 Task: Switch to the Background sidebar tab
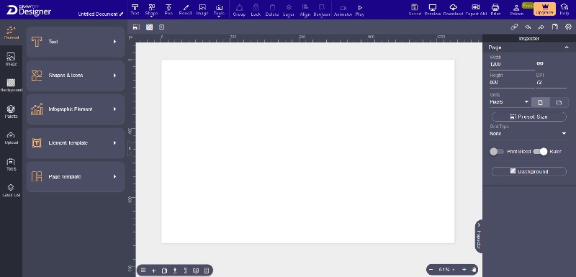(x=11, y=86)
